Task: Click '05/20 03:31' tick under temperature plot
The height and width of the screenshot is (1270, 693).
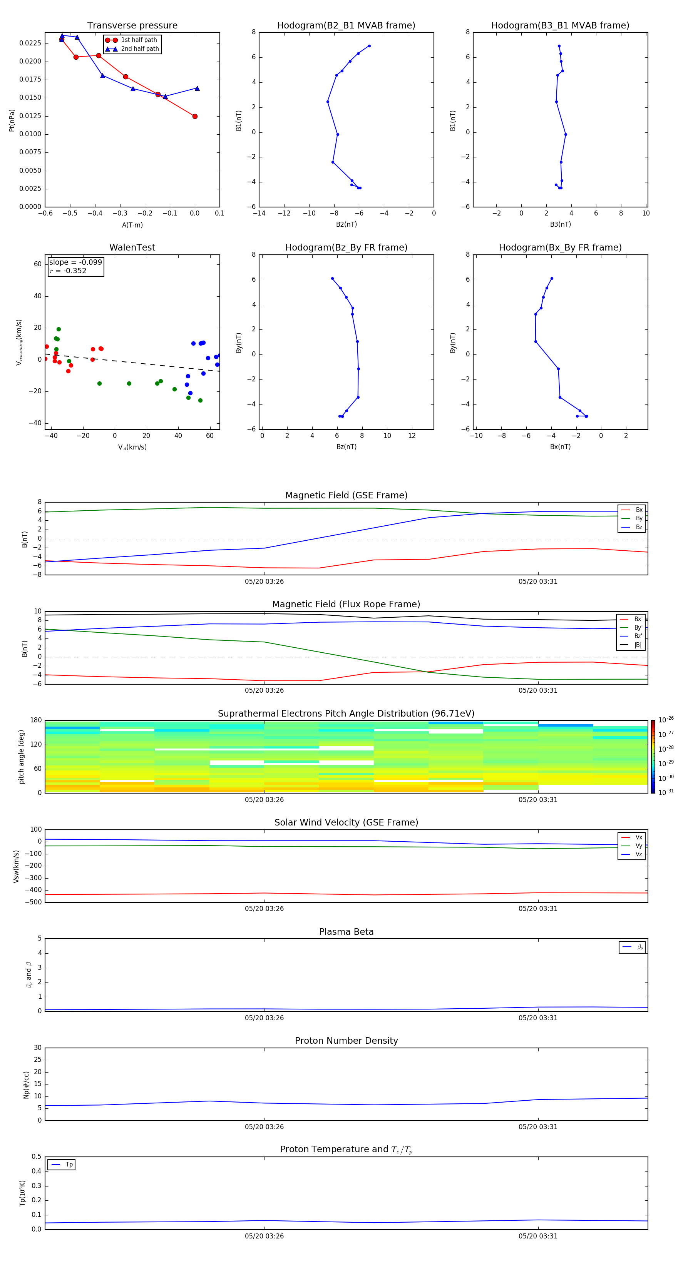Action: click(538, 1236)
